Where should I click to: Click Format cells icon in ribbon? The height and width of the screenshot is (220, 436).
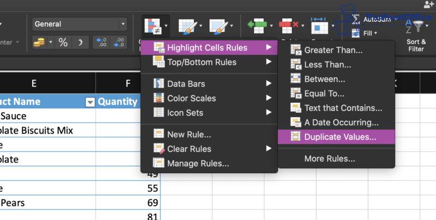(x=319, y=26)
